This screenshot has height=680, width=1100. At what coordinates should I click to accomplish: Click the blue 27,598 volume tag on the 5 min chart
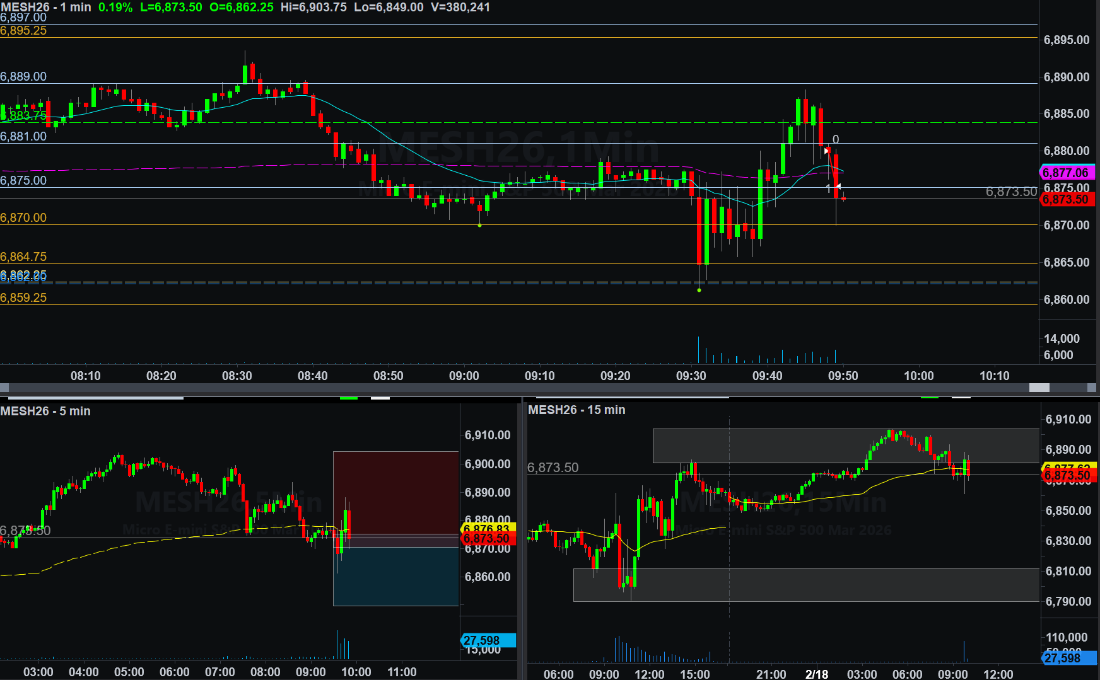click(x=488, y=640)
